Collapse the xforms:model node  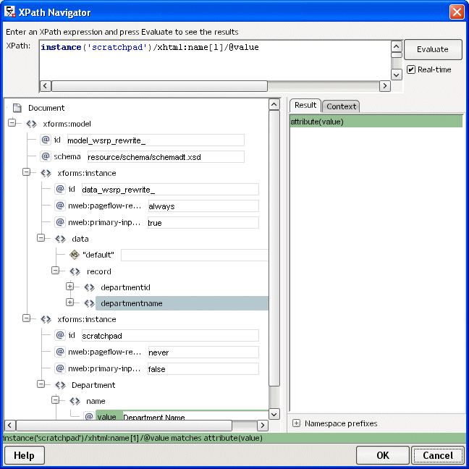click(12, 122)
